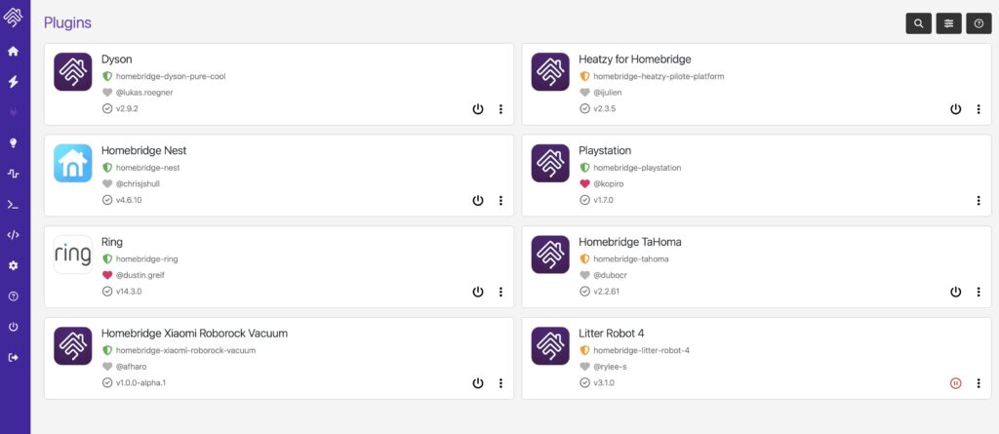Open the sidebar help question icon
Viewport: 999px width, 434px height.
point(13,296)
